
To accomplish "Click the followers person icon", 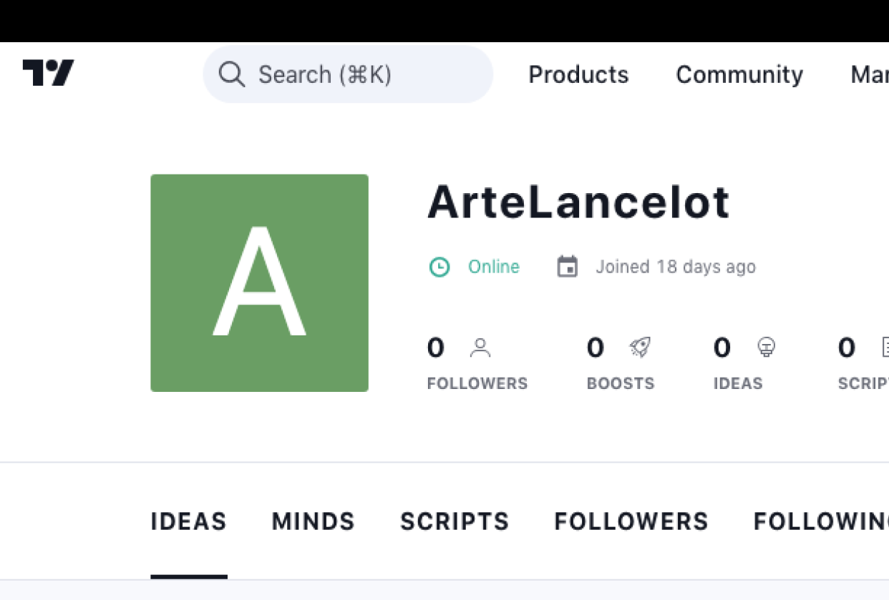I will coord(480,348).
